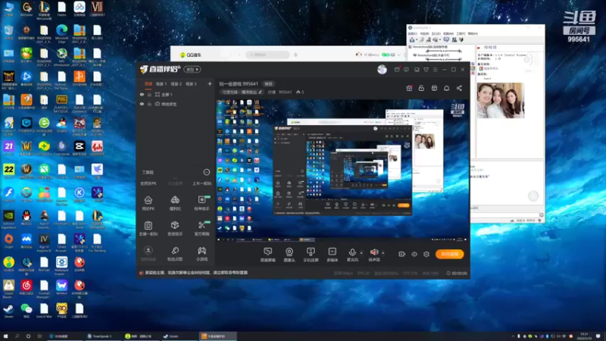The height and width of the screenshot is (341, 606).
Task: Click the modify button beside room title
Action: click(x=268, y=84)
